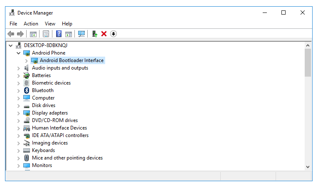Image resolution: width=318 pixels, height=187 pixels.
Task: Click the vertical scrollbar thumb
Action: tap(308, 63)
